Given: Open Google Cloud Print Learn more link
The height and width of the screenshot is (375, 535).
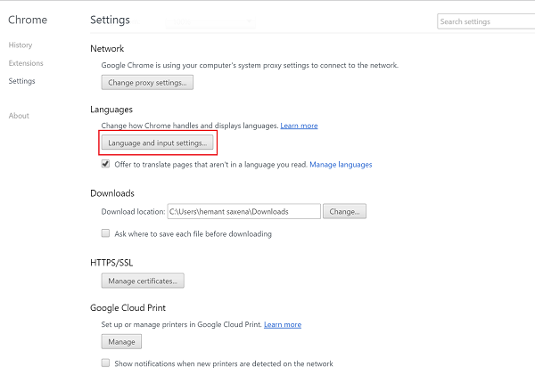Looking at the screenshot, I should (x=283, y=324).
